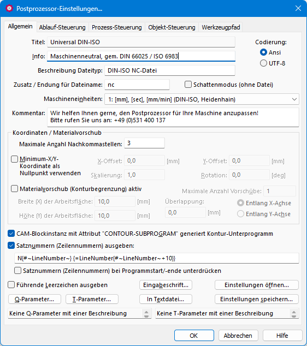Viewport: 307px width, 346px height.
Task: Confirm dialog with OK
Action: pyautogui.click(x=194, y=336)
